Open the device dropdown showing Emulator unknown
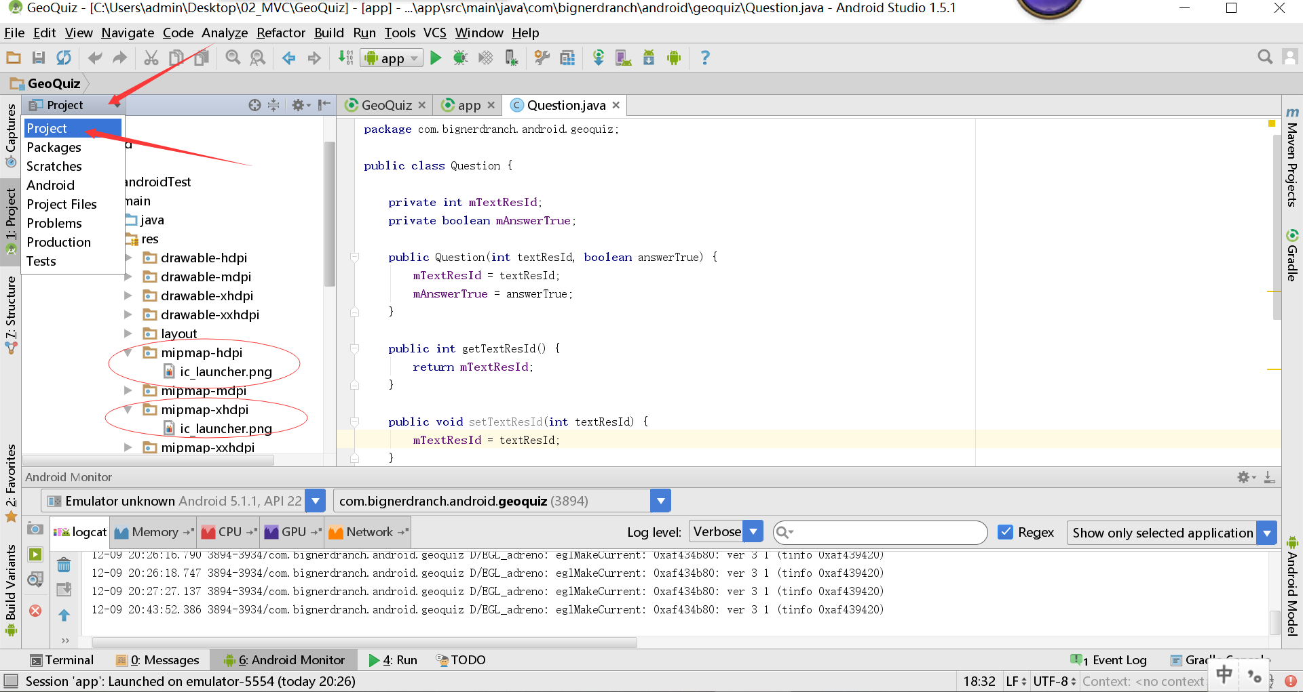The width and height of the screenshot is (1303, 692). tap(315, 500)
